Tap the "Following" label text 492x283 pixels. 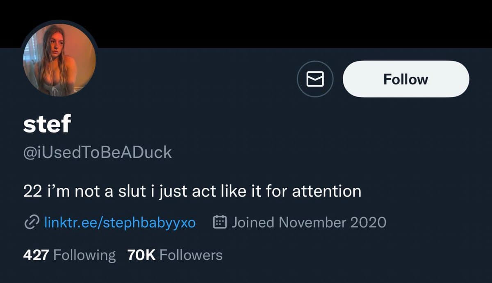pyautogui.click(x=84, y=255)
